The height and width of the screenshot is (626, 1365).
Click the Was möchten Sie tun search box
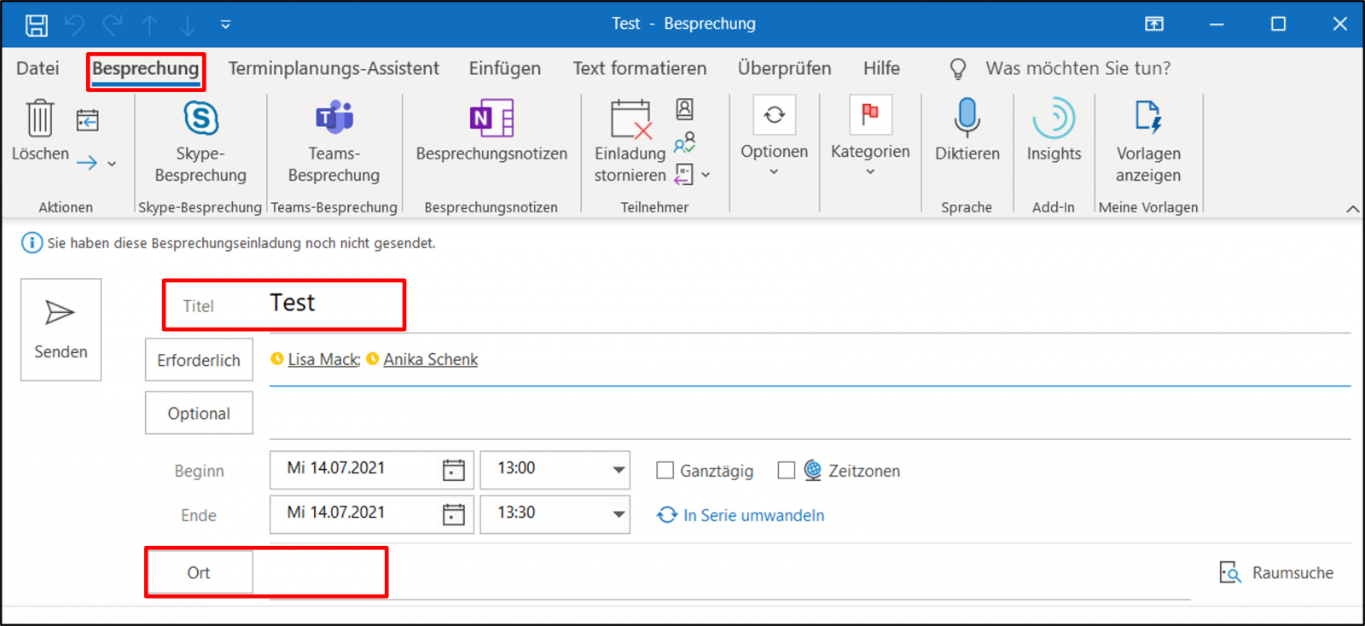point(1078,68)
